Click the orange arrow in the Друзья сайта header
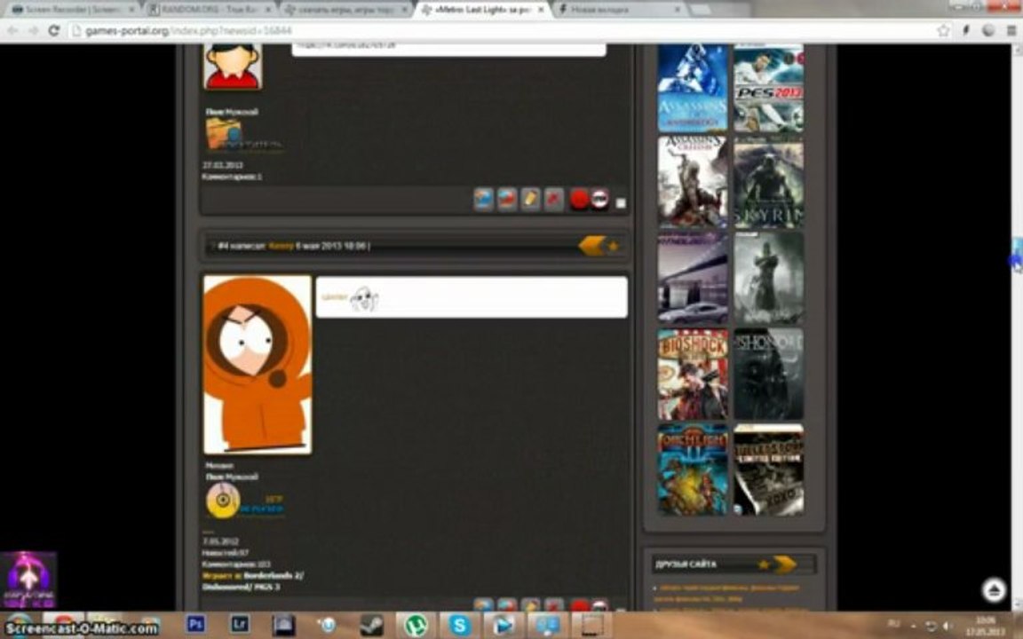Viewport: 1023px width, 639px height. pos(785,564)
